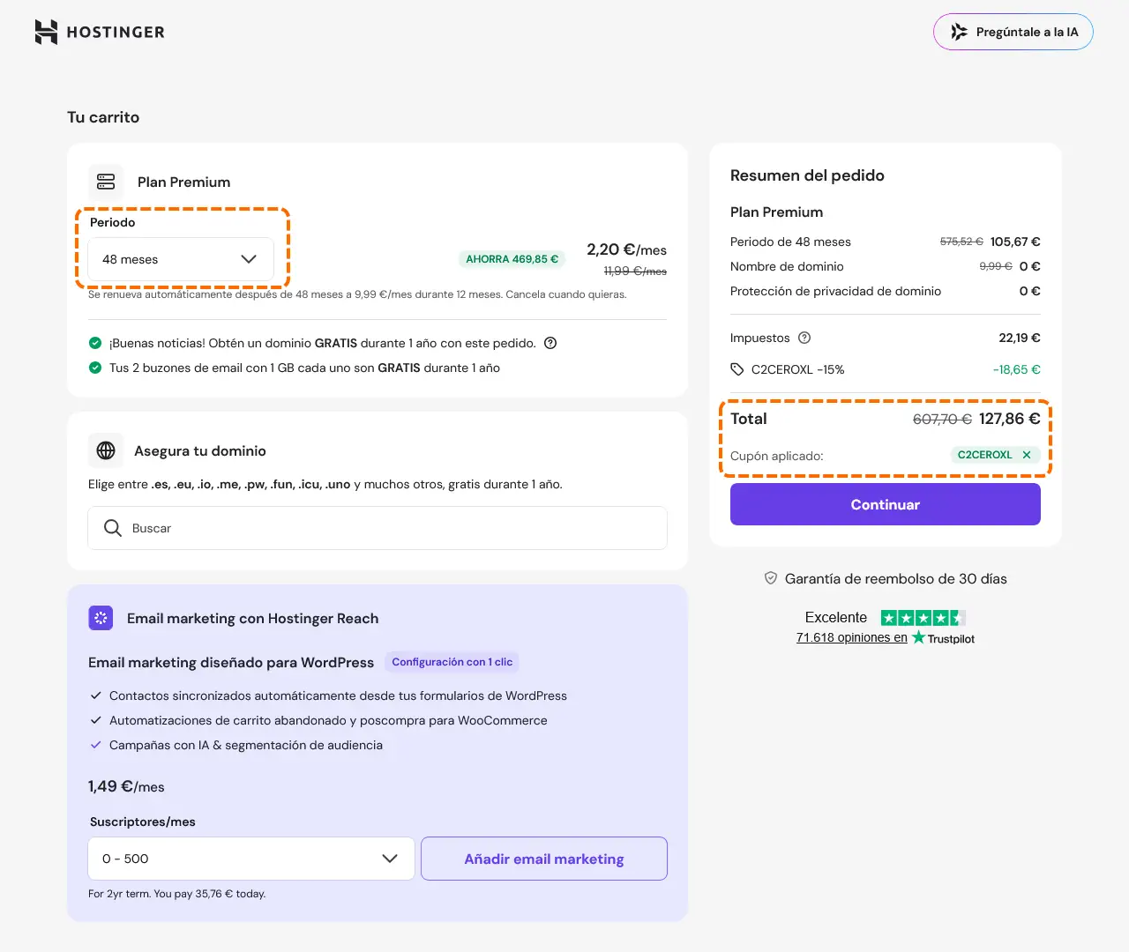Click the Nombre de dominio row label

click(787, 266)
